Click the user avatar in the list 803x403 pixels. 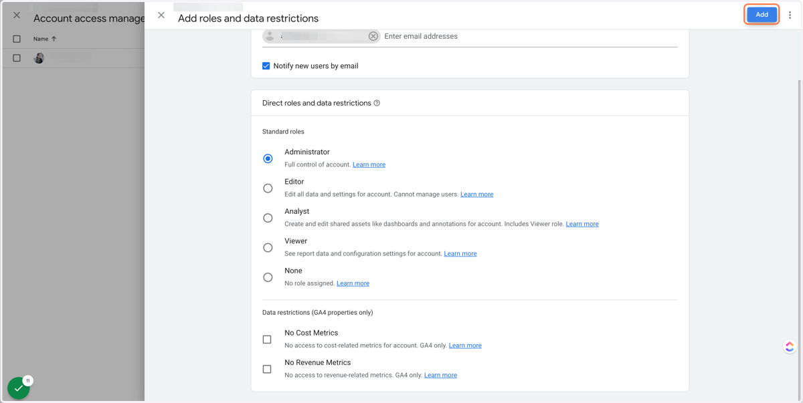coord(39,58)
